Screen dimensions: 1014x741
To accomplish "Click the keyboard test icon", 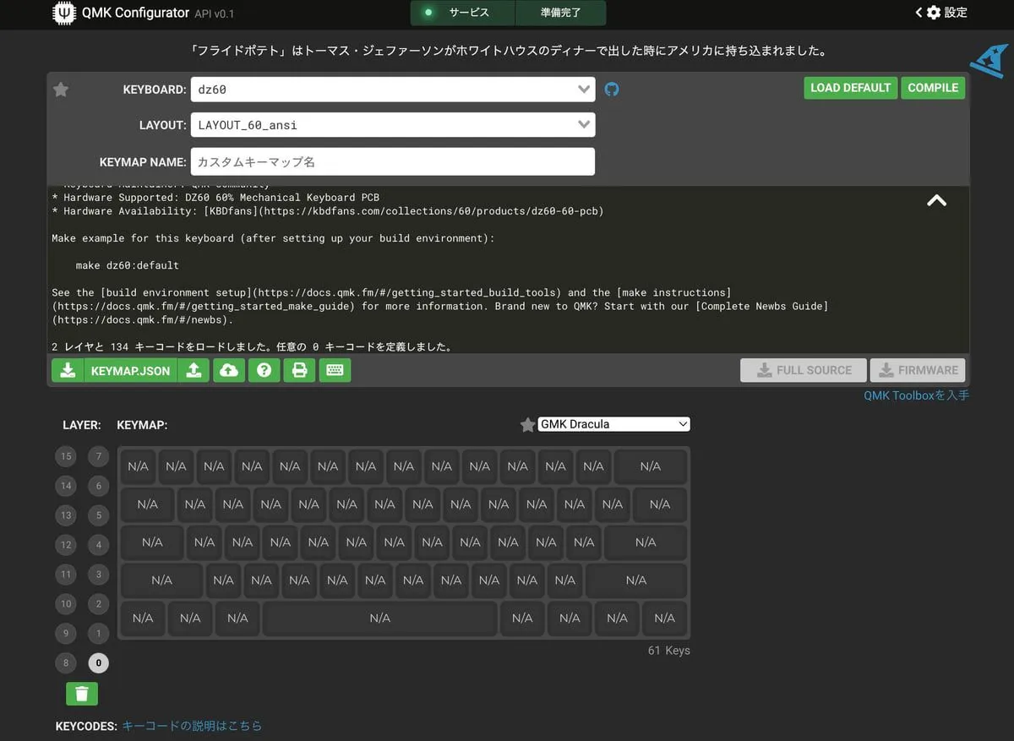I will pyautogui.click(x=335, y=370).
